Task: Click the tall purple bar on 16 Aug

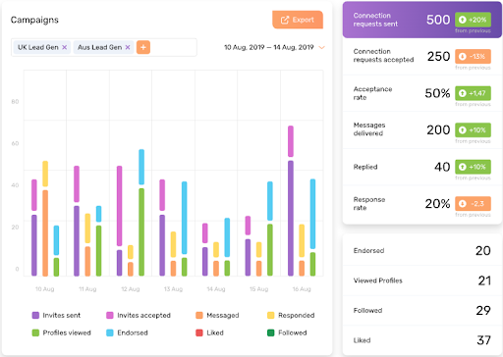Action: point(291,218)
